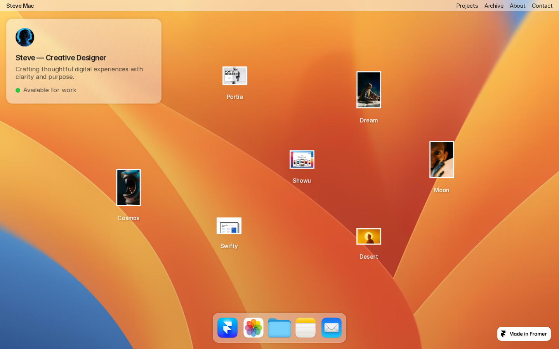
Task: Click the "Desert" label text
Action: (x=369, y=257)
